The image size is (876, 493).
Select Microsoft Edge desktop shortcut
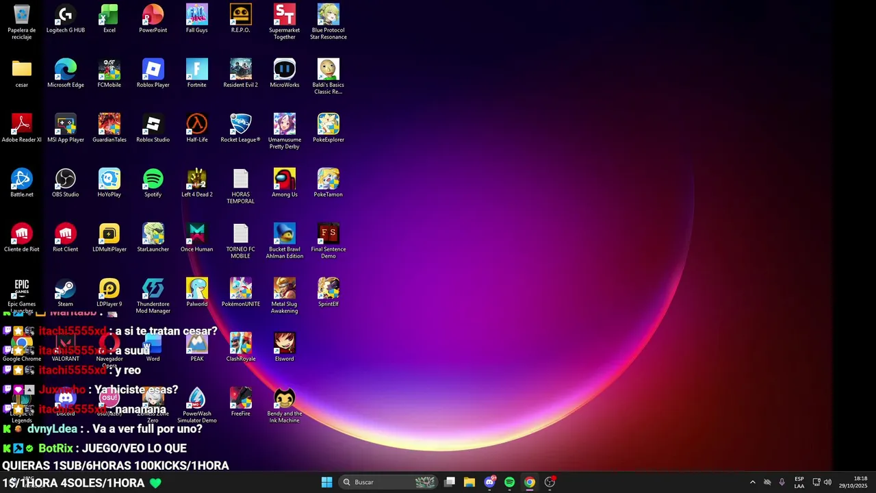tap(66, 73)
